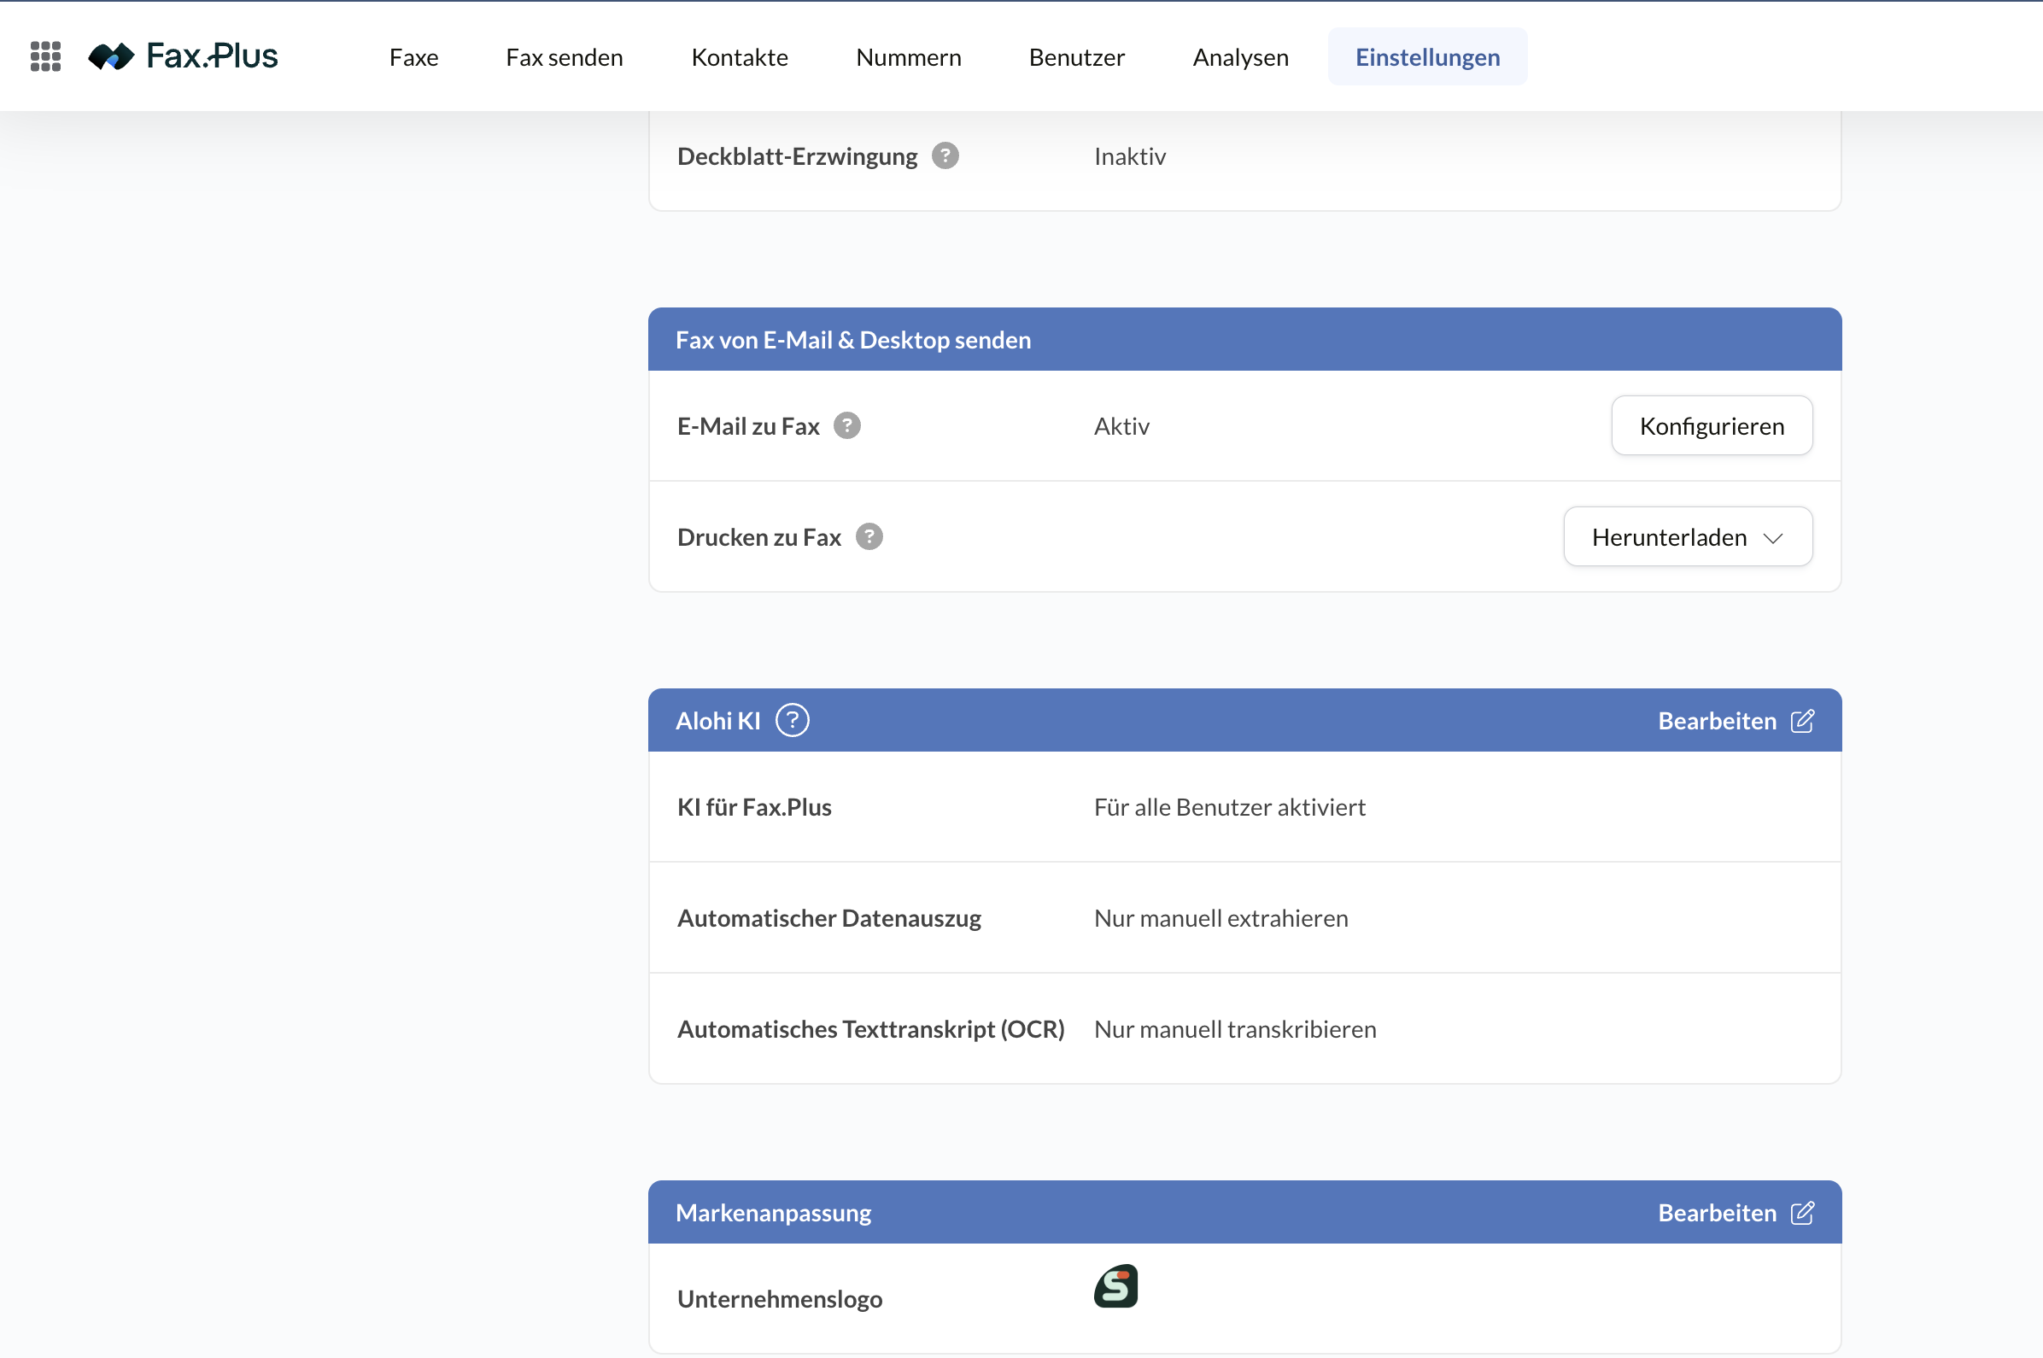2043x1358 pixels.
Task: Open the Faxe tab
Action: pyautogui.click(x=414, y=57)
